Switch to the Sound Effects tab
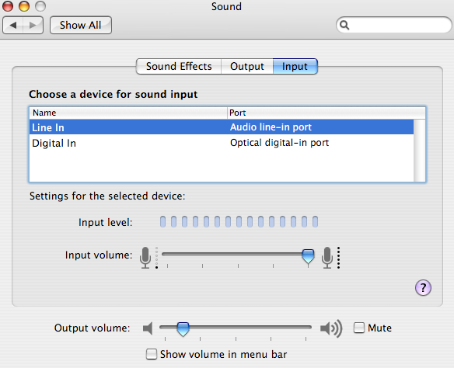 [x=179, y=67]
